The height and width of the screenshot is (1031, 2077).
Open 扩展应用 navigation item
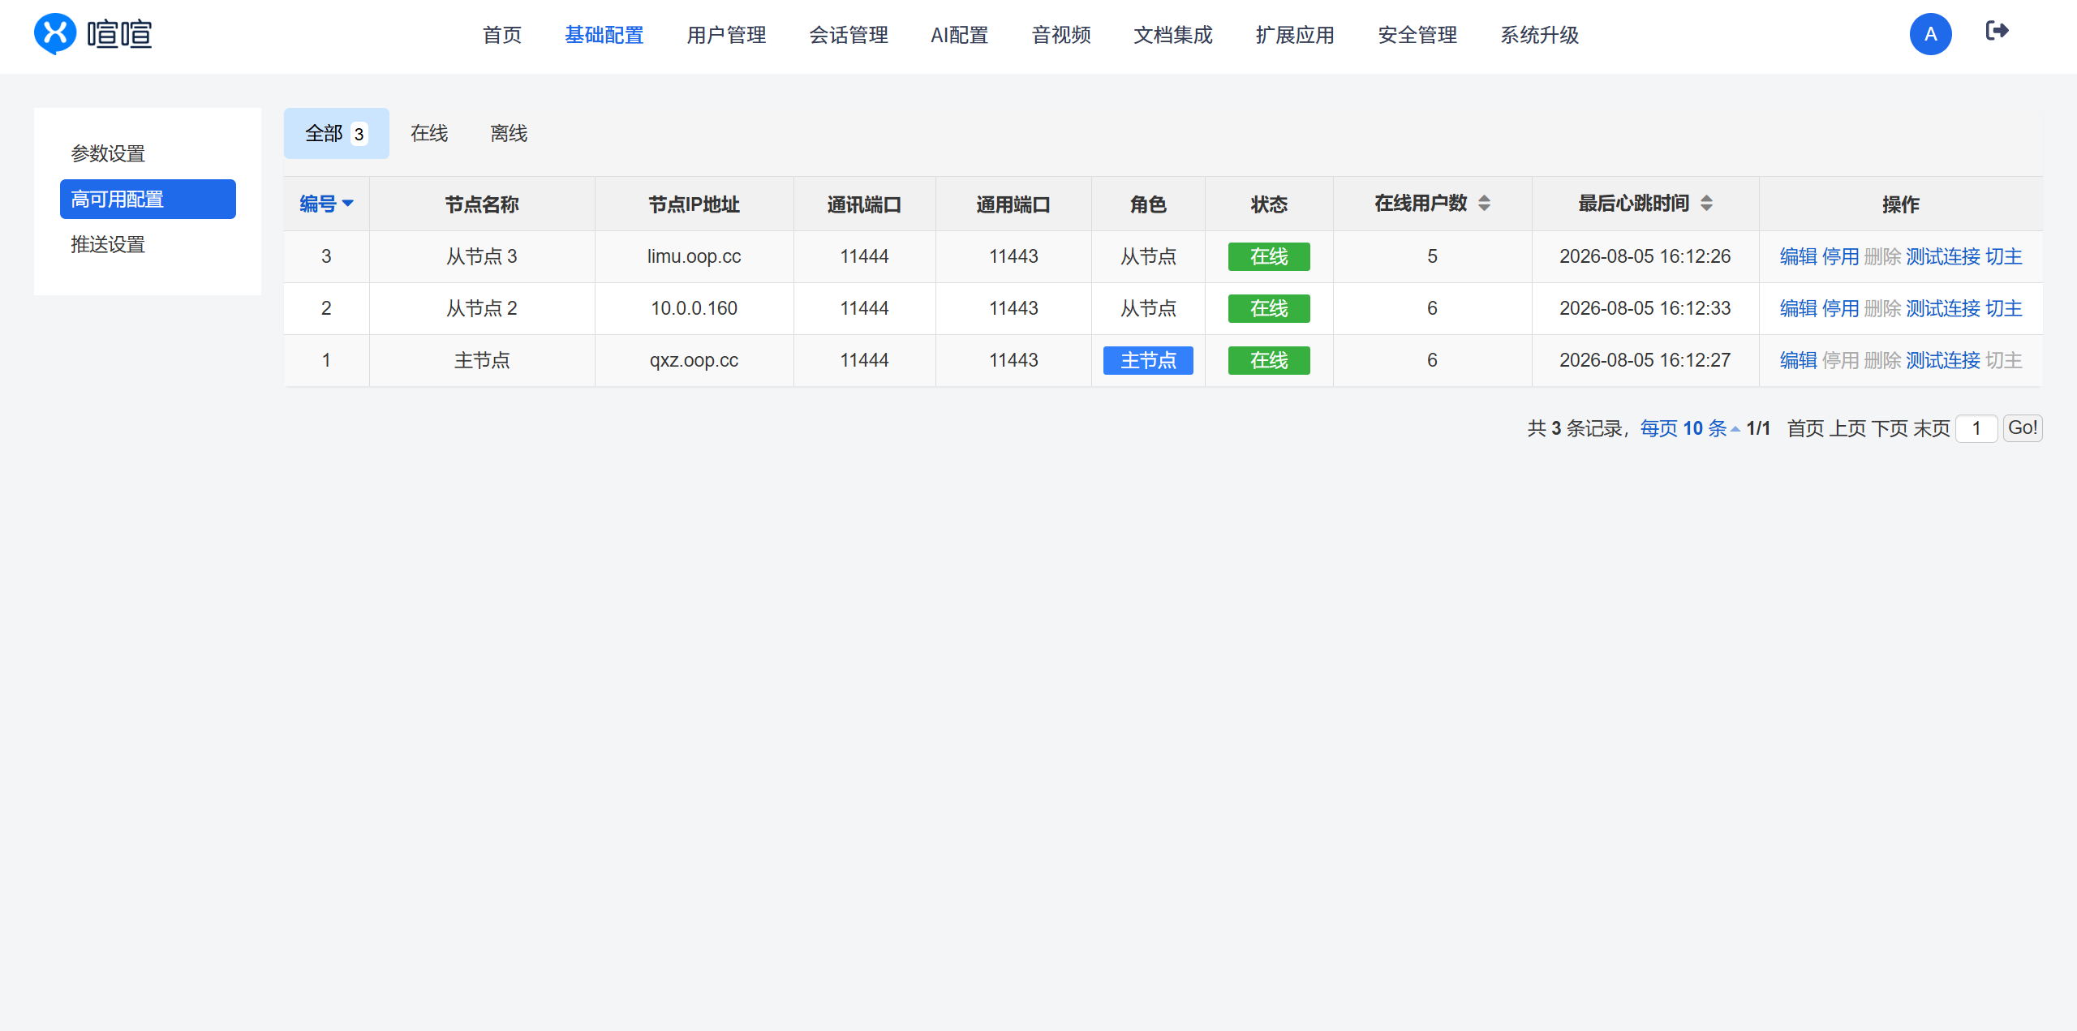[1295, 35]
